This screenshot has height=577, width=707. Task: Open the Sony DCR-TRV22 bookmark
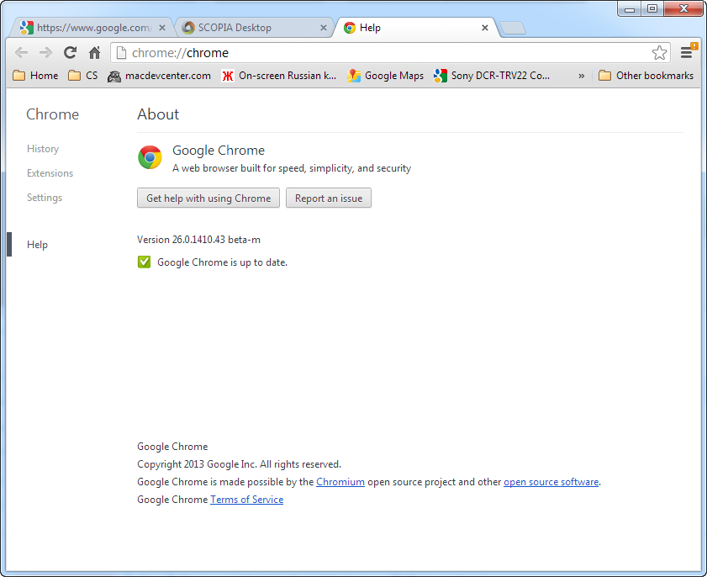click(x=492, y=76)
